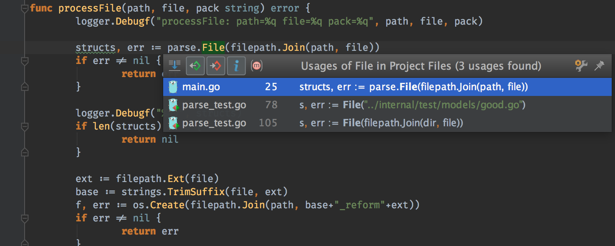Collapse fold end marker below first return
The width and height of the screenshot is (615, 246).
25,87
